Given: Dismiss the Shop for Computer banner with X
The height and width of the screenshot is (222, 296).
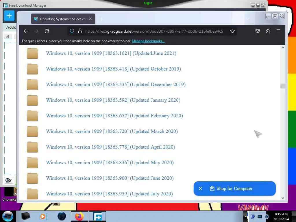Looking at the screenshot, I should [201, 188].
